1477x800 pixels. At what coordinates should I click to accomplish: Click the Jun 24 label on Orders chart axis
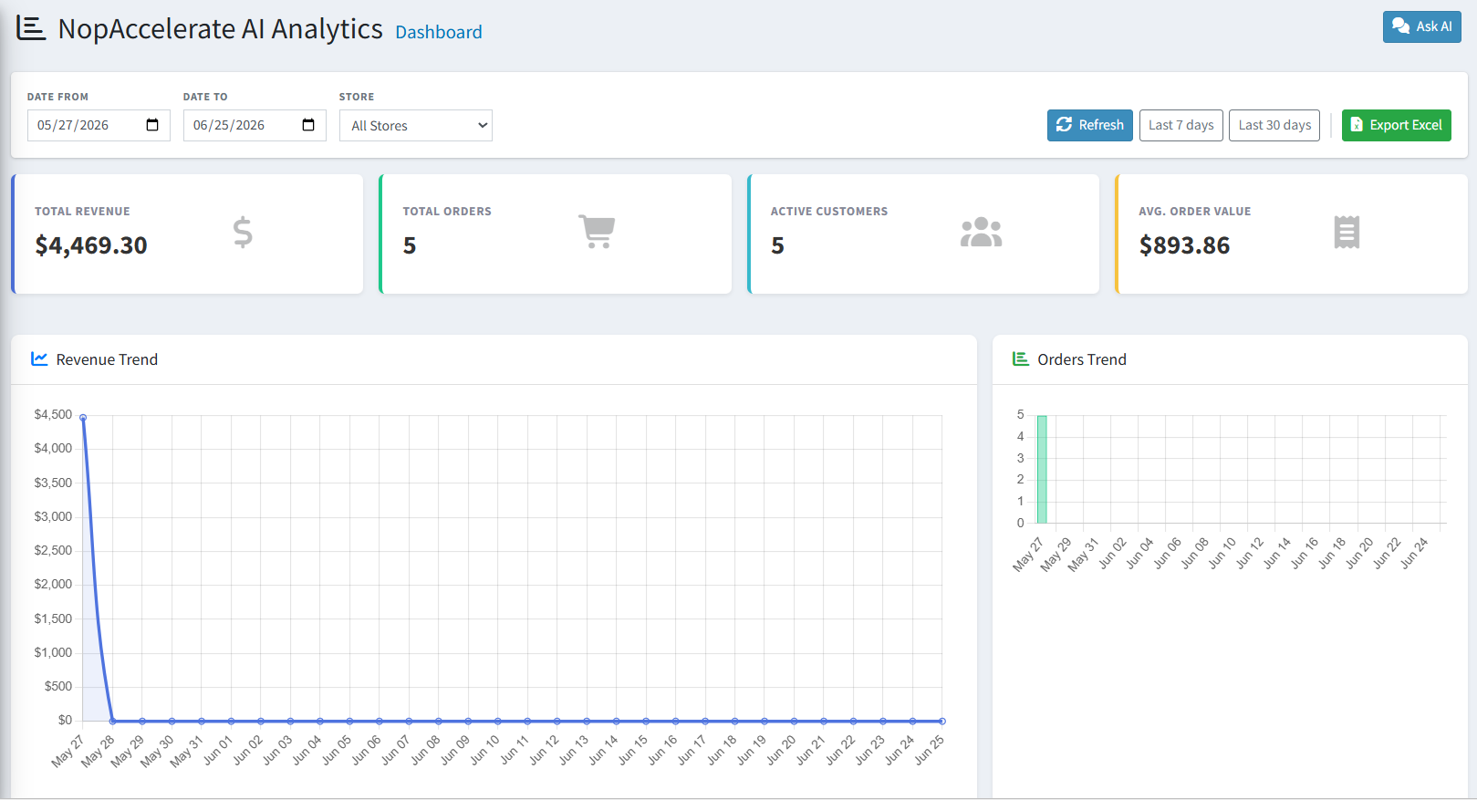pos(1415,553)
